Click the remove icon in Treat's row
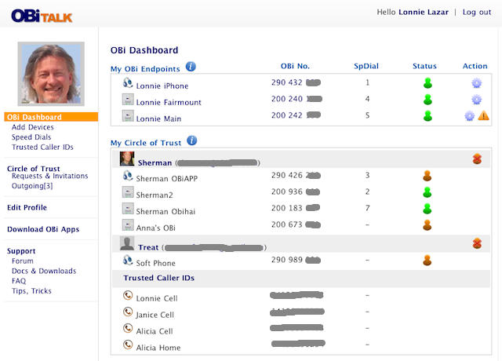Image resolution: width=502 pixels, height=361 pixels. tap(477, 244)
